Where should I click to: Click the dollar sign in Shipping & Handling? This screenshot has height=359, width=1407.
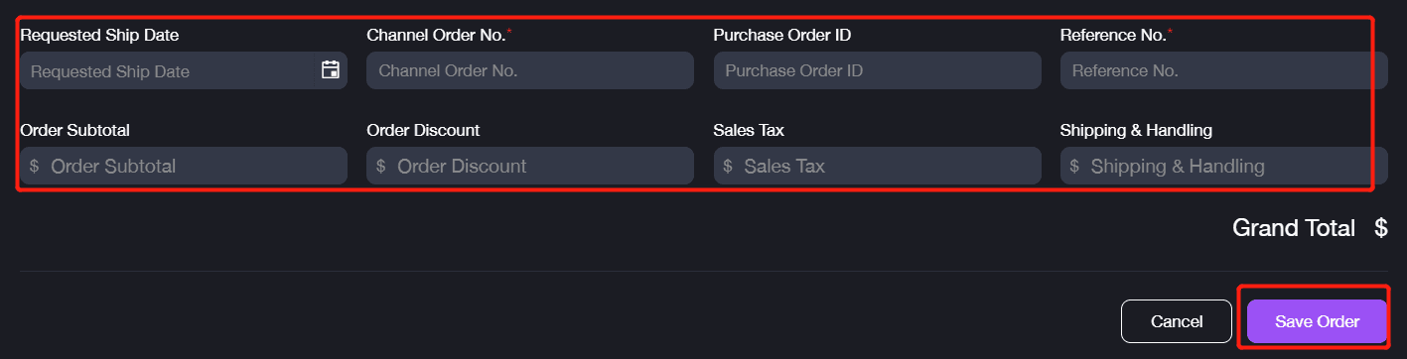pos(1074,166)
